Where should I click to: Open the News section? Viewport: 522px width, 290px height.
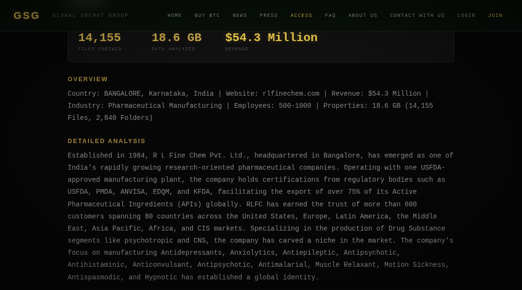coord(240,15)
